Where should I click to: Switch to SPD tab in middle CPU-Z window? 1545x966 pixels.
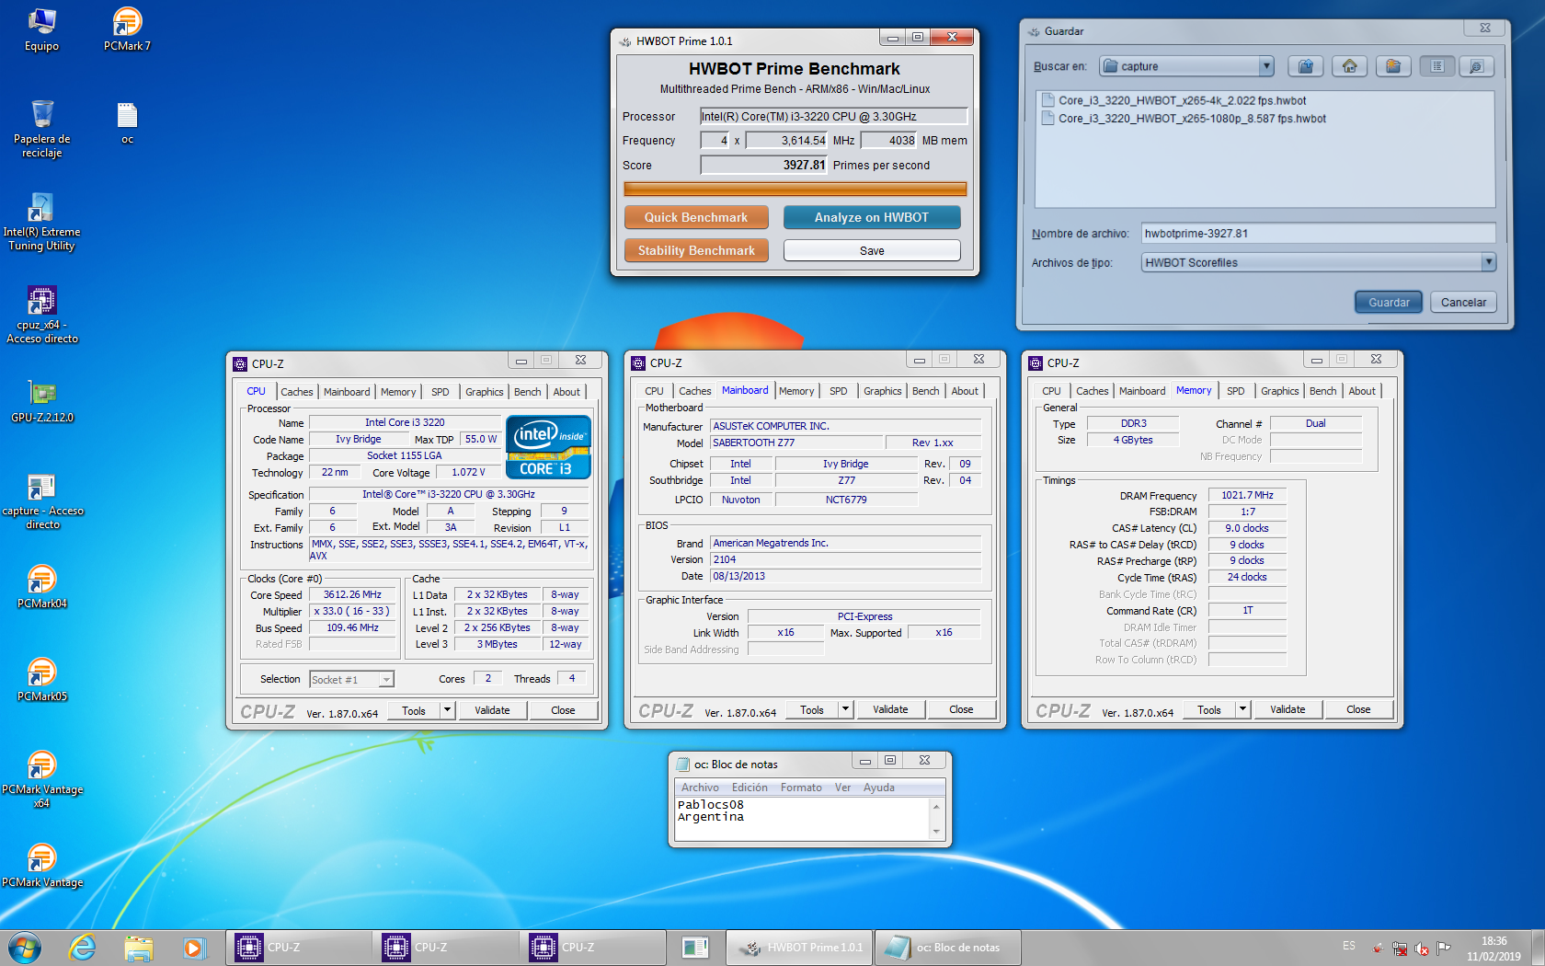839,391
